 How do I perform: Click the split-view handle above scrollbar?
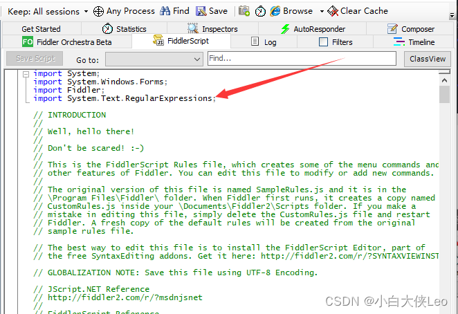point(444,72)
